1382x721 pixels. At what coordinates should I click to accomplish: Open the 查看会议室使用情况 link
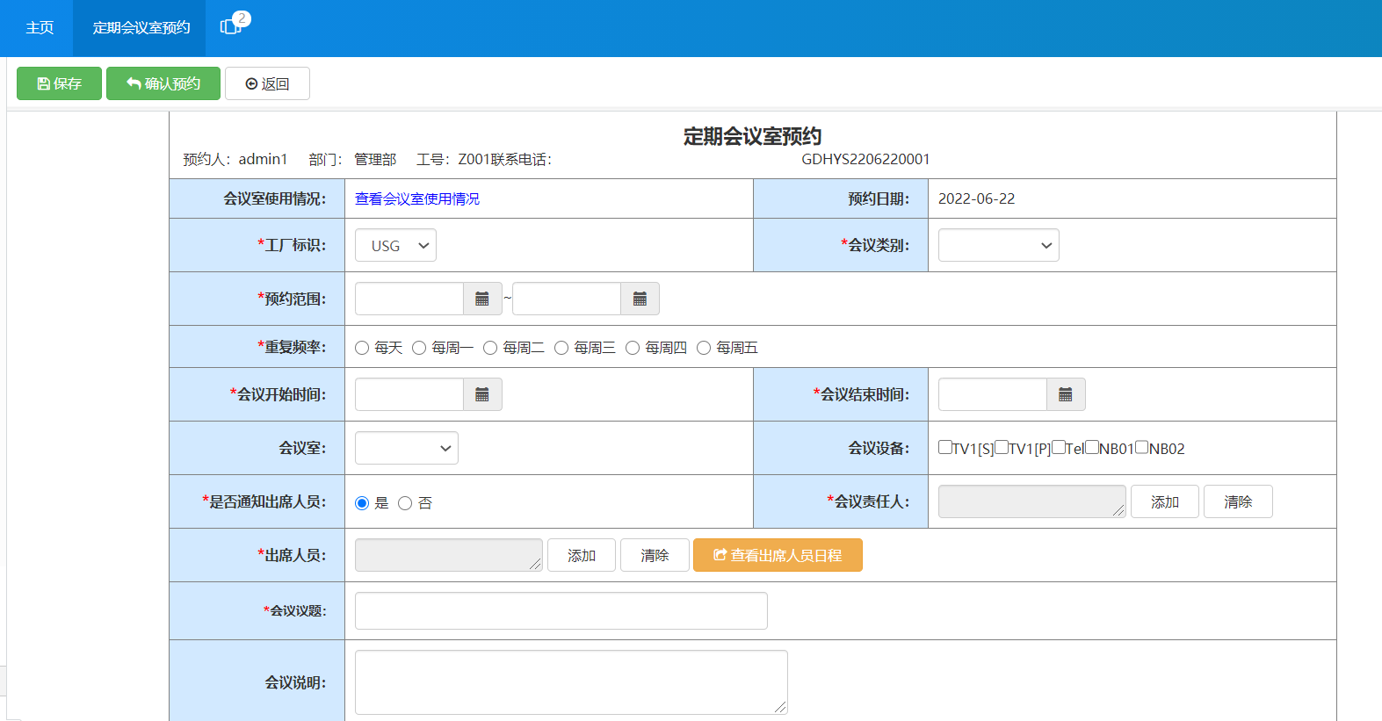[x=417, y=198]
